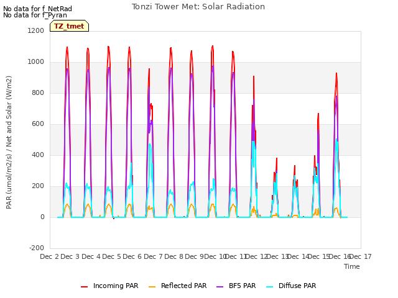Viewport: 398px width, 298px height.
Task: Click the purple BF5 PAR legend swatch
Action: 220,287
